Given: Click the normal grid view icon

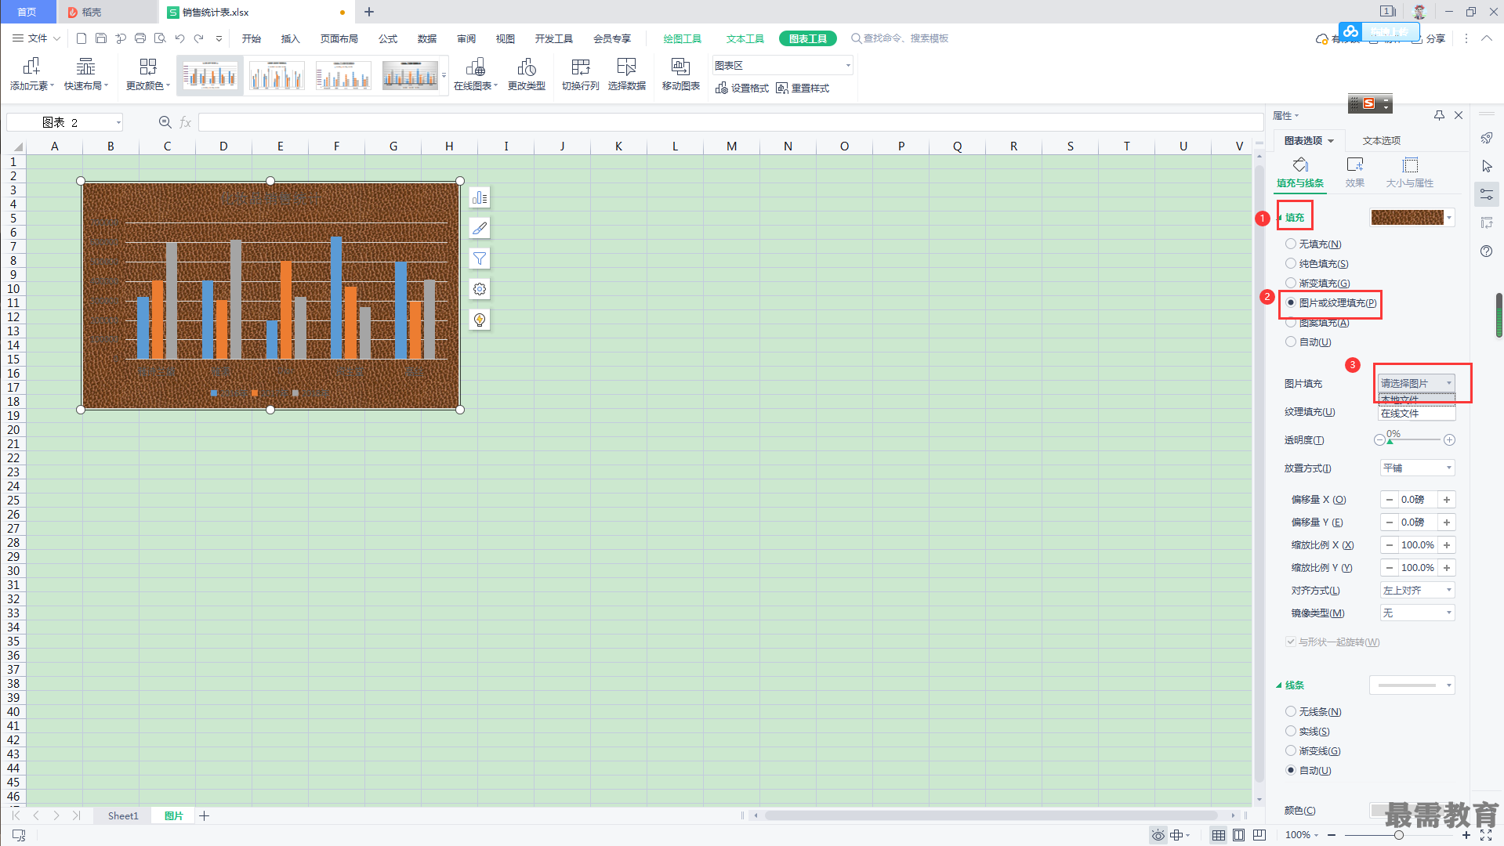Looking at the screenshot, I should 1218,835.
